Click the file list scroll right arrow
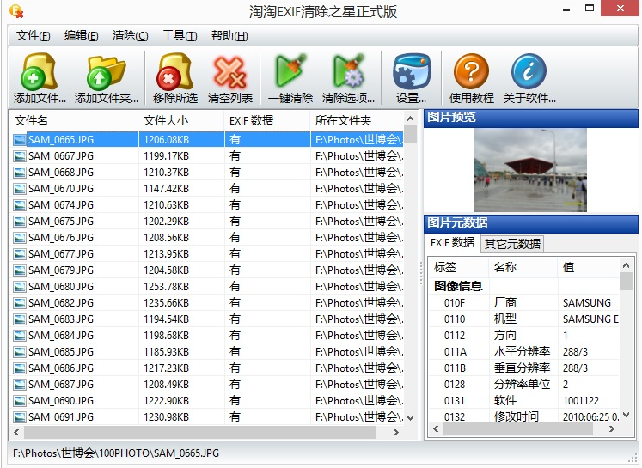The image size is (642, 468). pyautogui.click(x=395, y=432)
